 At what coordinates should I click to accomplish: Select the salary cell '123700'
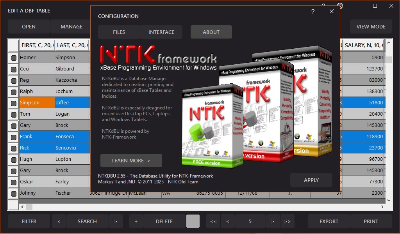click(x=364, y=69)
